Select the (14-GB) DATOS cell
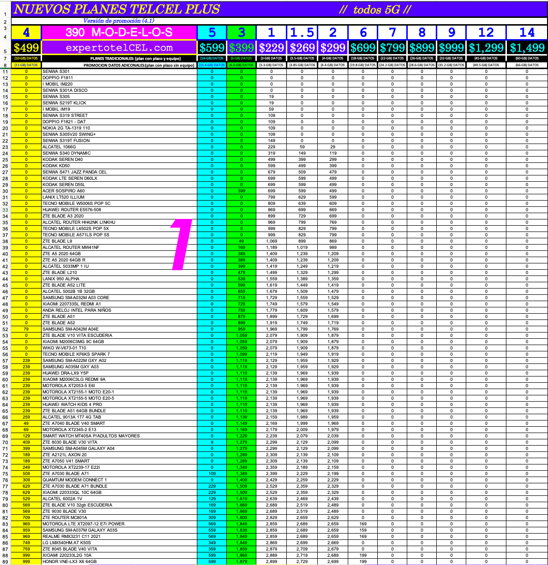This screenshot has height=565, width=548. tap(212, 58)
